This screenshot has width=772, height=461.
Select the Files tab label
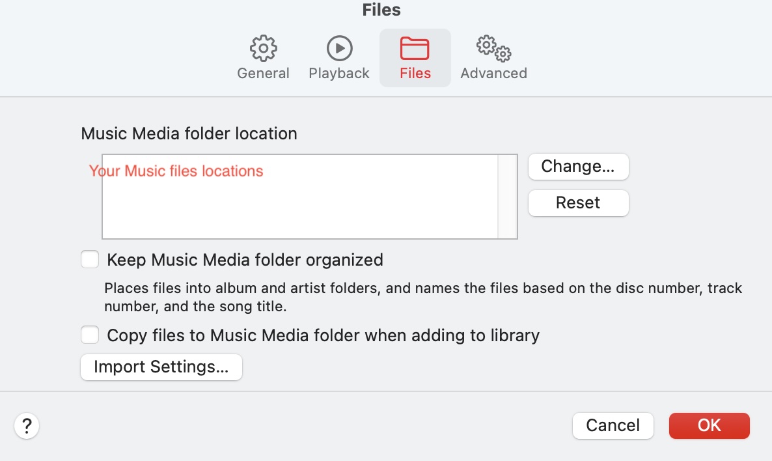(415, 74)
